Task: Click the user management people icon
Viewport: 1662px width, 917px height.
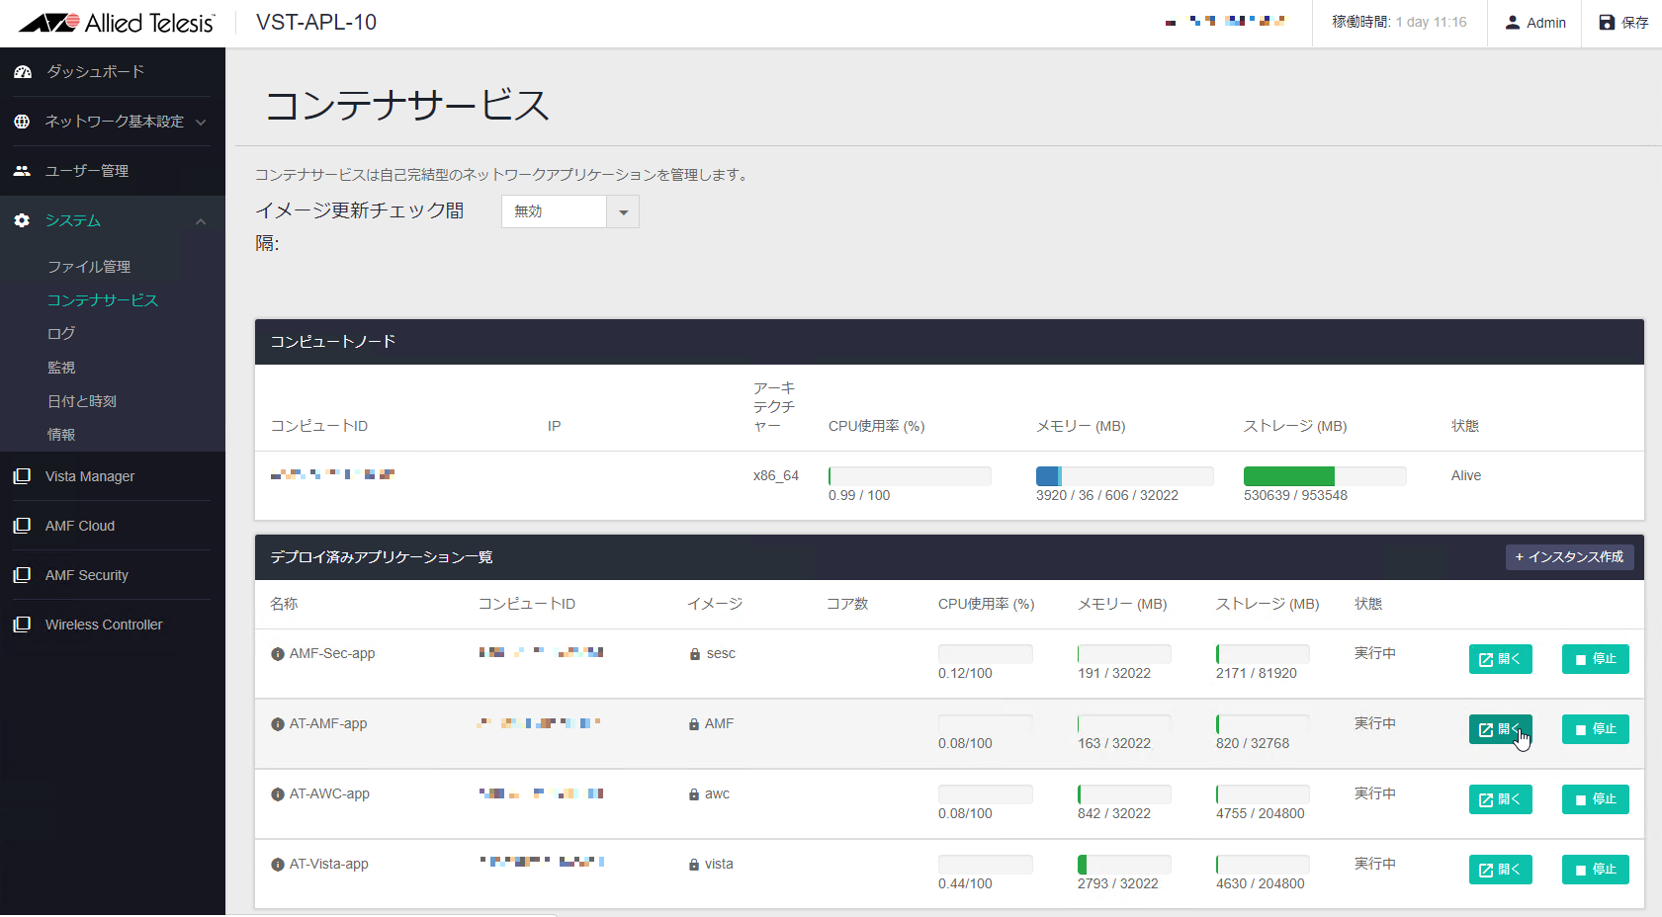Action: click(22, 171)
